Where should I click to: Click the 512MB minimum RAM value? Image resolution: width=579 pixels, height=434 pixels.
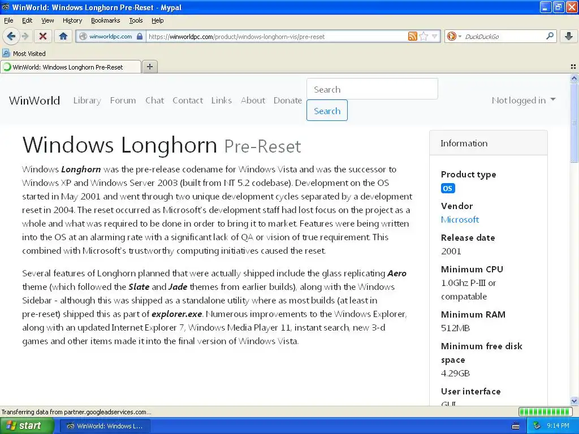pos(455,328)
